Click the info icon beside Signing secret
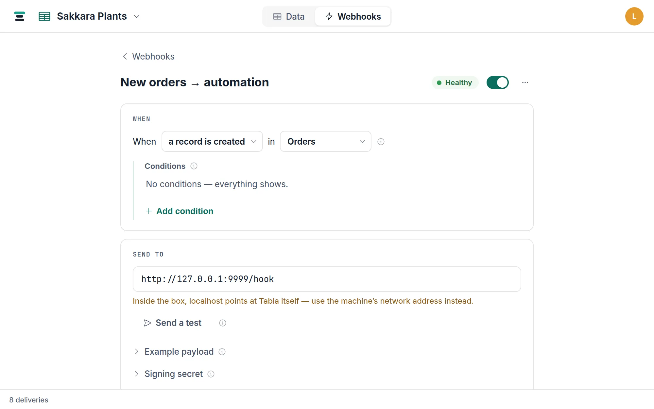 (211, 374)
